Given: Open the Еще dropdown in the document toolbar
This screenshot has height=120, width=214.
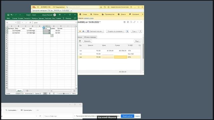Looking at the screenshot, I should (x=134, y=31).
